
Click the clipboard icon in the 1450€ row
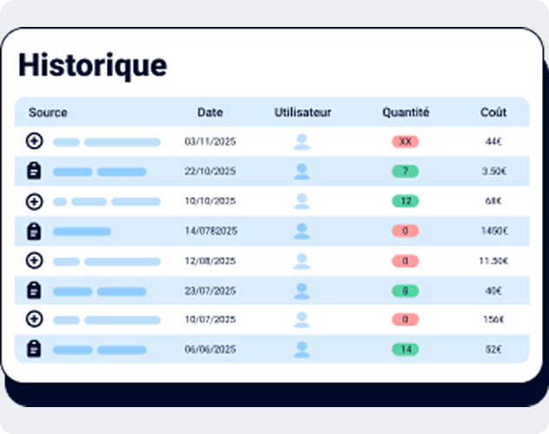(x=34, y=231)
